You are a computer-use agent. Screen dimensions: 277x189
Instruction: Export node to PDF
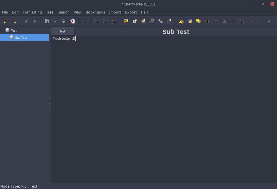click(x=72, y=21)
